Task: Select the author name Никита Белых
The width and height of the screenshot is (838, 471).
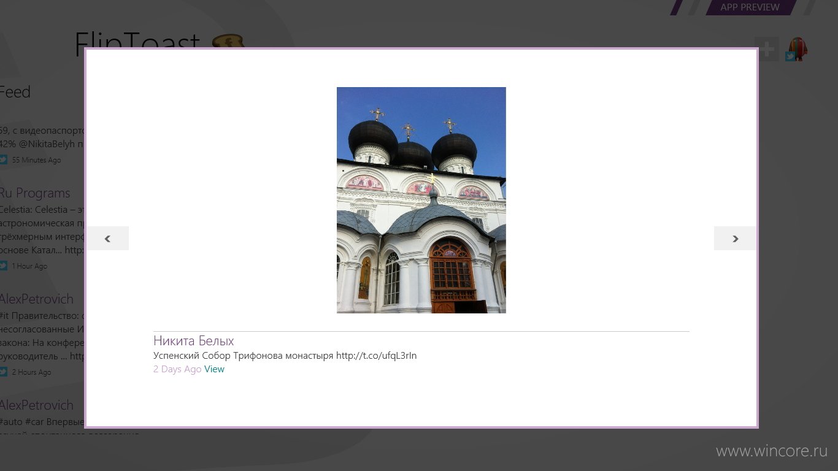Action: pyautogui.click(x=193, y=341)
